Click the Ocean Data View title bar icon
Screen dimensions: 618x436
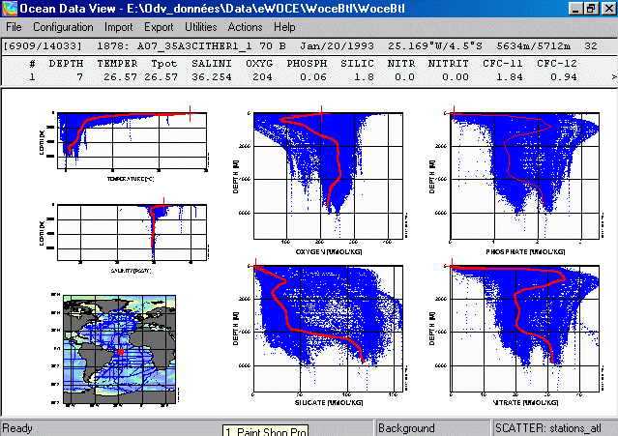[x=10, y=8]
